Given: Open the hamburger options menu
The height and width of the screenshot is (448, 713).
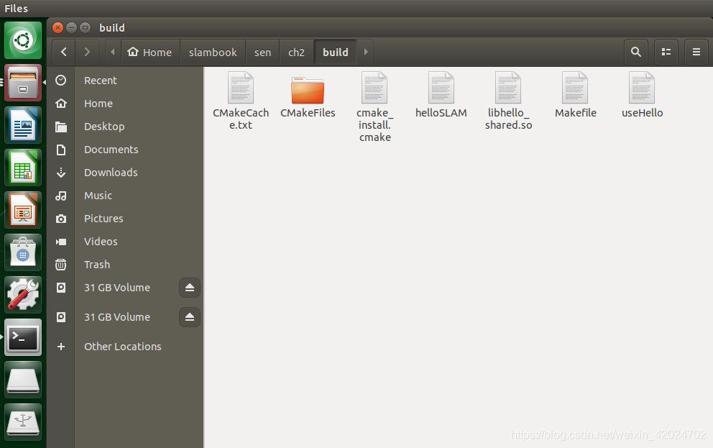Looking at the screenshot, I should click(696, 52).
